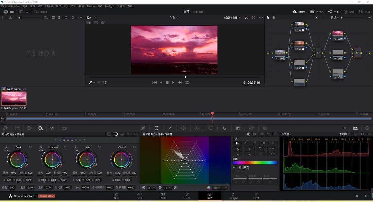373x202 pixels.
Task: Open the HSP color space dropdown
Action: [x=220, y=188]
